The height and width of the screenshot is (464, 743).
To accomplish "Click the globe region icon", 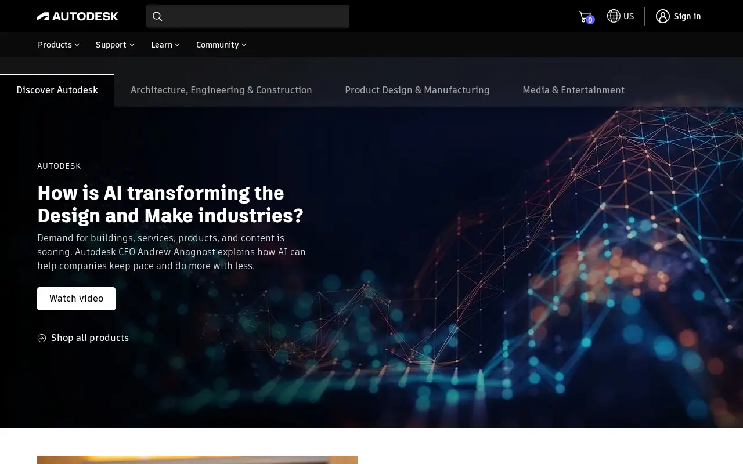I will [614, 16].
